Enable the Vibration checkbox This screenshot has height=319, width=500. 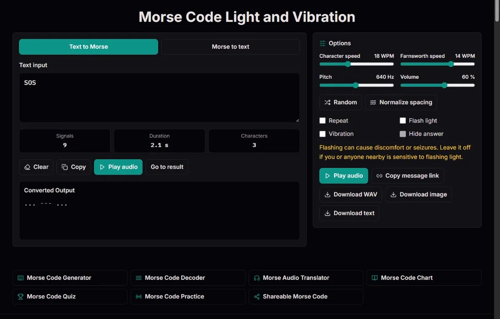(322, 134)
